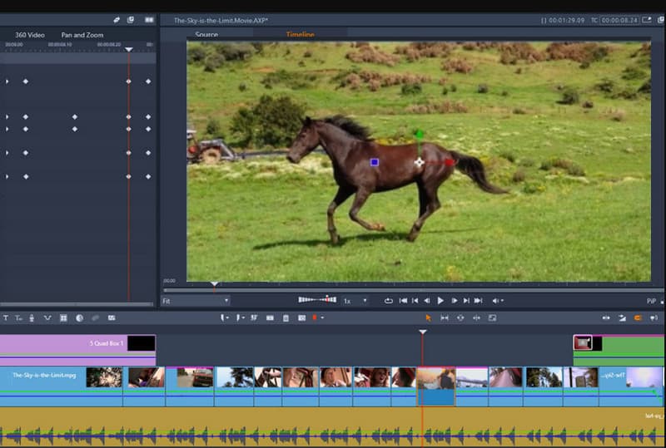Click the microphone voice-over icon

point(32,318)
